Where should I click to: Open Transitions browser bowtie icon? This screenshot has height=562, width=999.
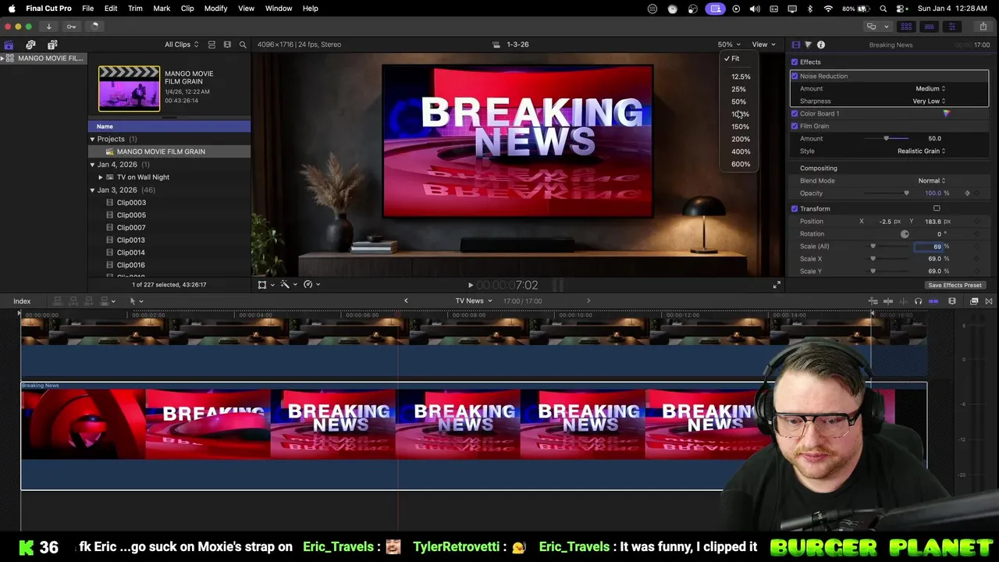(989, 301)
